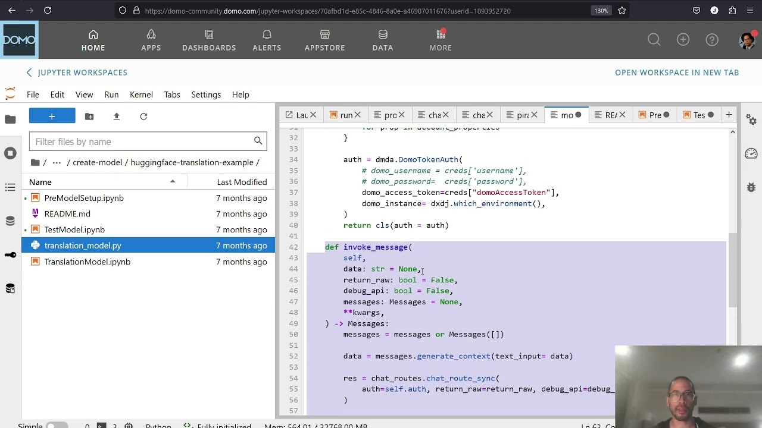Close the pro tab
The image size is (762, 428).
(x=402, y=115)
